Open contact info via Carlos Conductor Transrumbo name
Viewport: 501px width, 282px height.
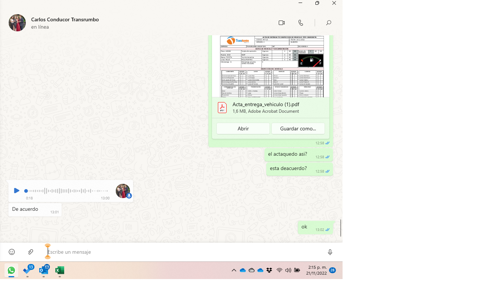tap(65, 19)
